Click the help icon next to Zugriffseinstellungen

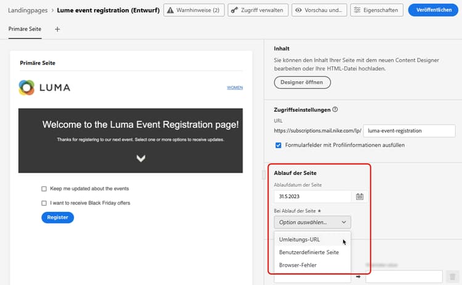click(x=335, y=109)
